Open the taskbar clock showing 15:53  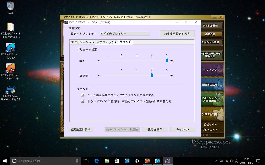[246, 161]
